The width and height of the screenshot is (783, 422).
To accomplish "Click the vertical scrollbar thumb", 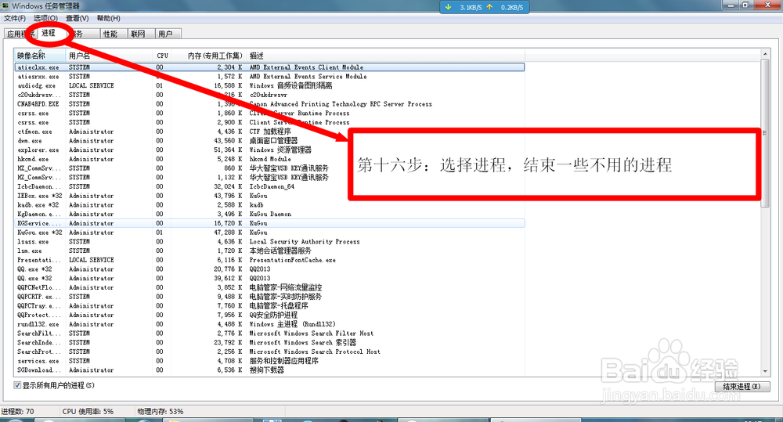I will coord(765,132).
